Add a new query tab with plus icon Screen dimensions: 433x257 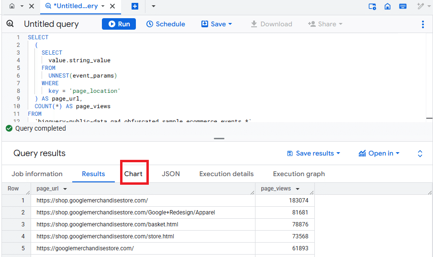(135, 6)
